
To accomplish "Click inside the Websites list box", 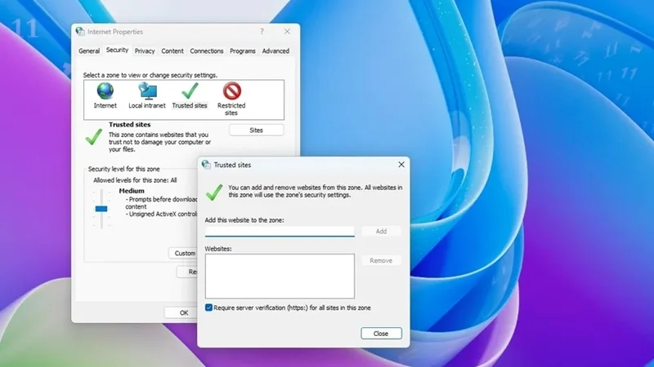I will [x=280, y=276].
